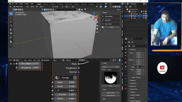Switch to Modeling workspace tab
This screenshot has height=102, width=182.
[45, 4]
